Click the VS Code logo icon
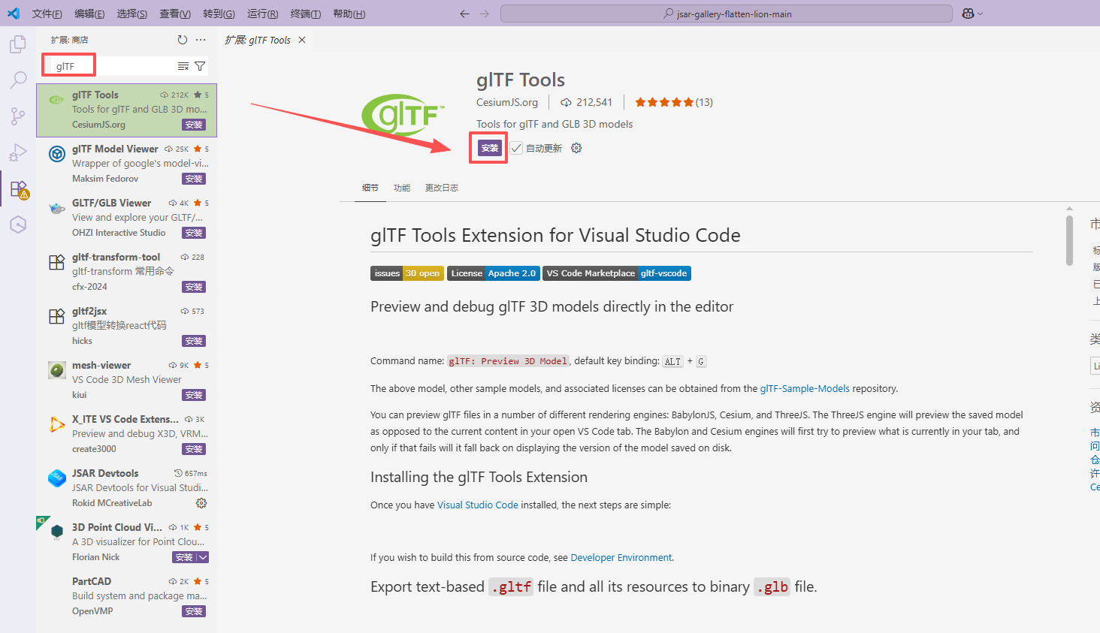Viewport: 1100px width, 633px height. 13,14
